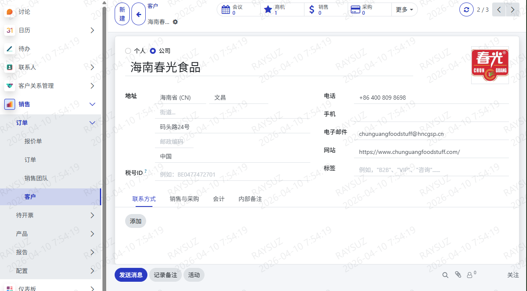527x291 pixels.
Task: Click the 税号ID input field
Action: tap(233, 175)
